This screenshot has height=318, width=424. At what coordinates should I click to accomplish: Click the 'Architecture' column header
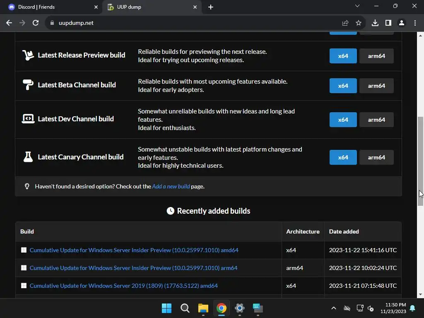pyautogui.click(x=303, y=232)
